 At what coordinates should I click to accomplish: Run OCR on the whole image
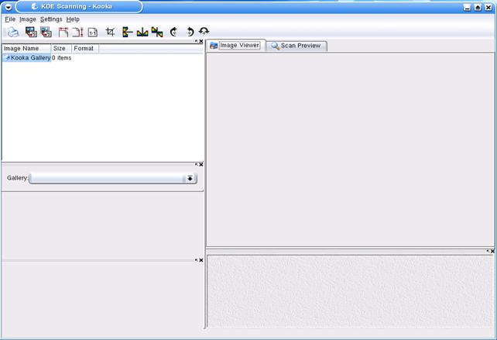coord(31,32)
